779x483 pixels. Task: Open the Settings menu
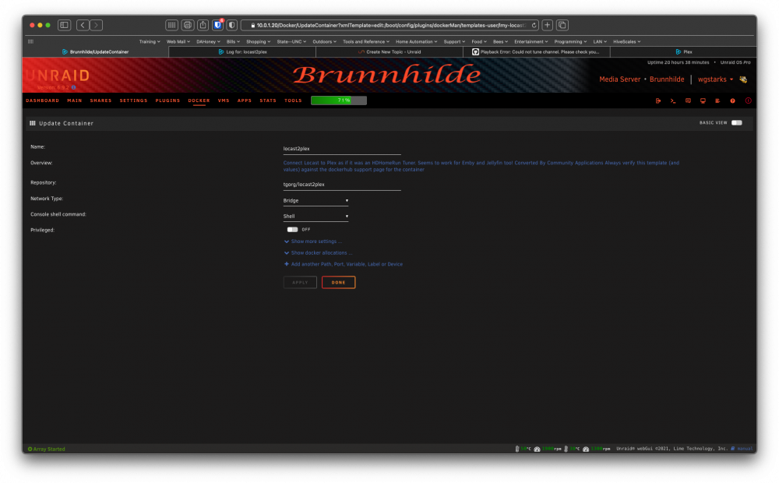134,100
